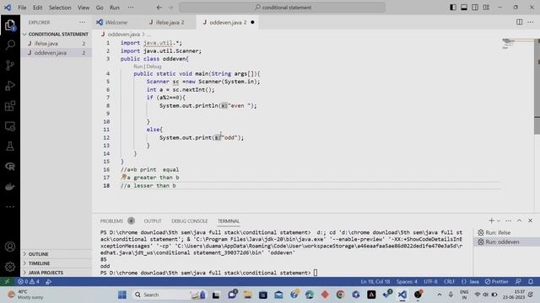Open editor more actions menu

point(531,23)
